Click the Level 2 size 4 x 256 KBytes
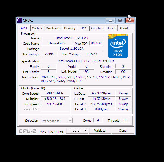Screen dimensions: 164x162 pos(102,104)
